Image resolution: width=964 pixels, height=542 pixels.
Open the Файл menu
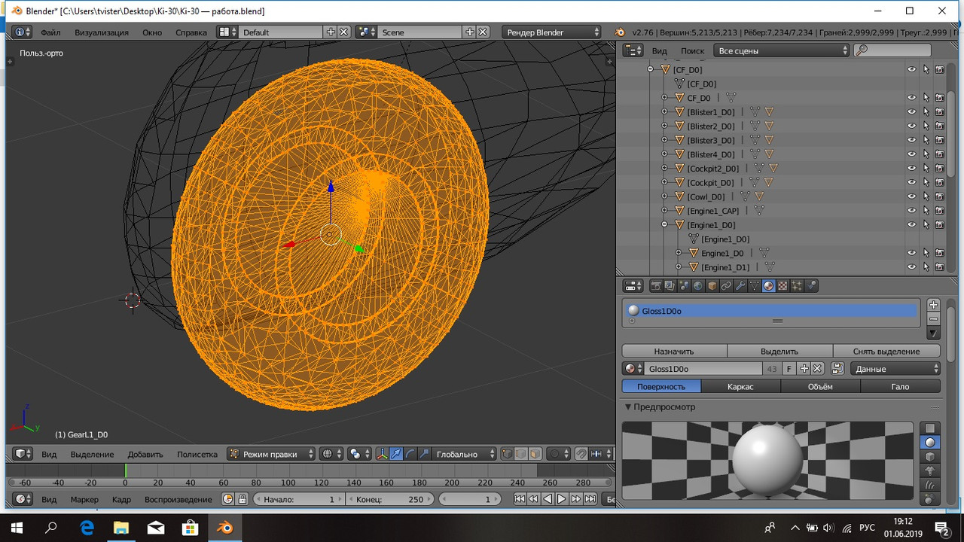50,32
